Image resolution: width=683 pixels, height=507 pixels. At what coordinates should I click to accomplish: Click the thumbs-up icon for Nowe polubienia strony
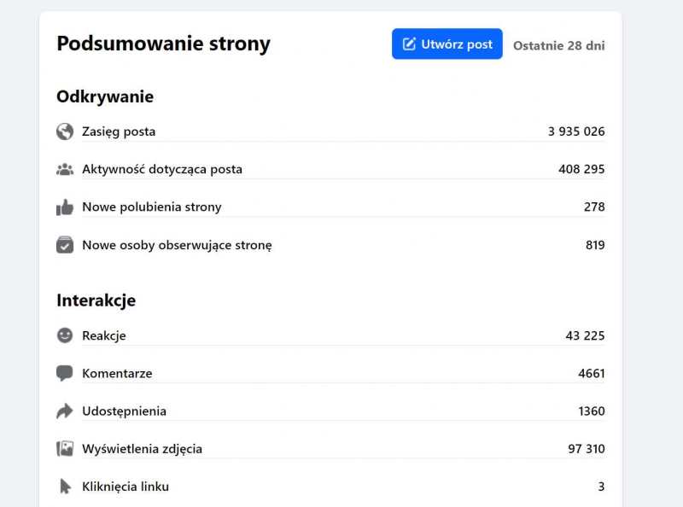tap(65, 207)
